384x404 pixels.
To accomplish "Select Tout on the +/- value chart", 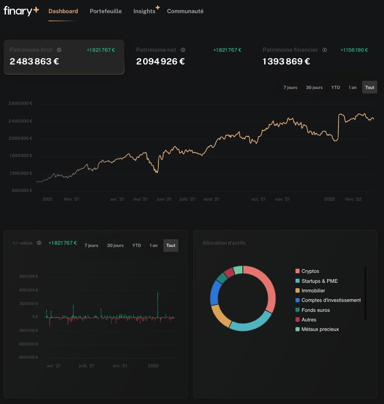I will coord(171,245).
